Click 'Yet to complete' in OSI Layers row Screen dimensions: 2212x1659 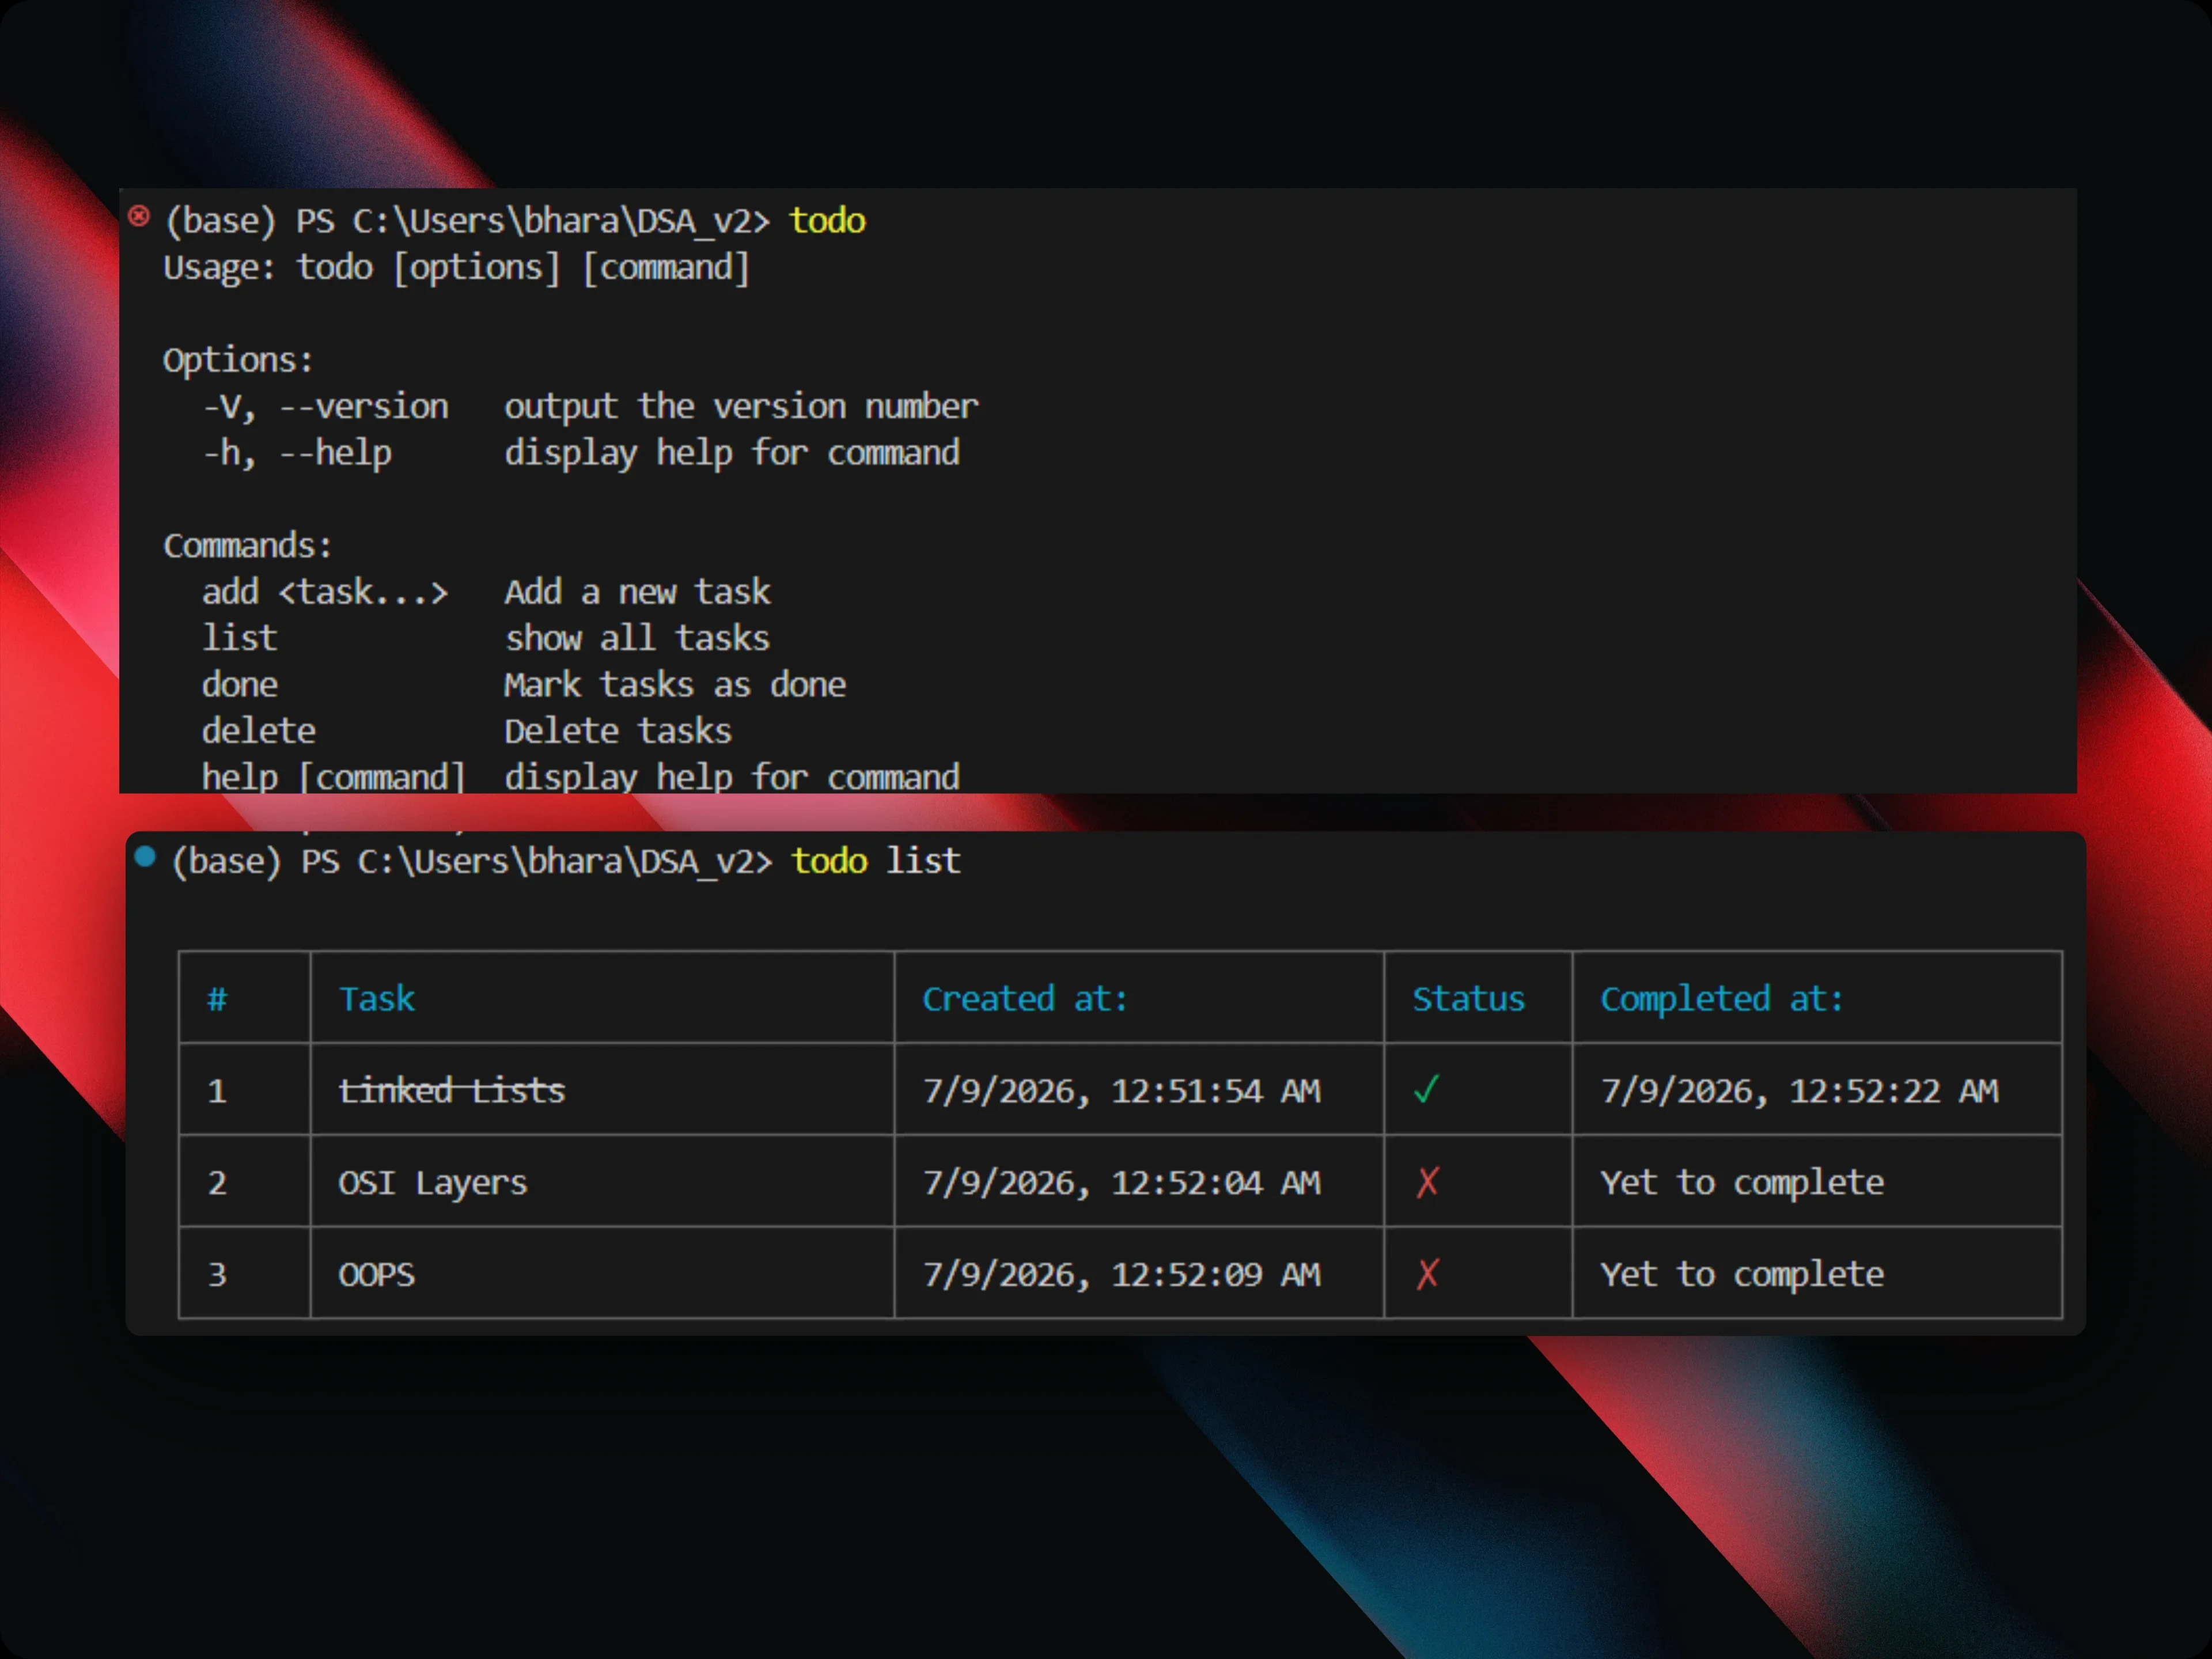point(1742,1183)
